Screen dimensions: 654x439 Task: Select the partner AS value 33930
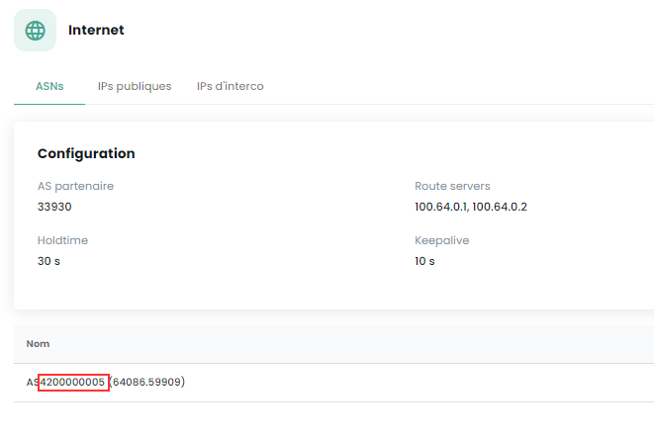click(x=54, y=207)
